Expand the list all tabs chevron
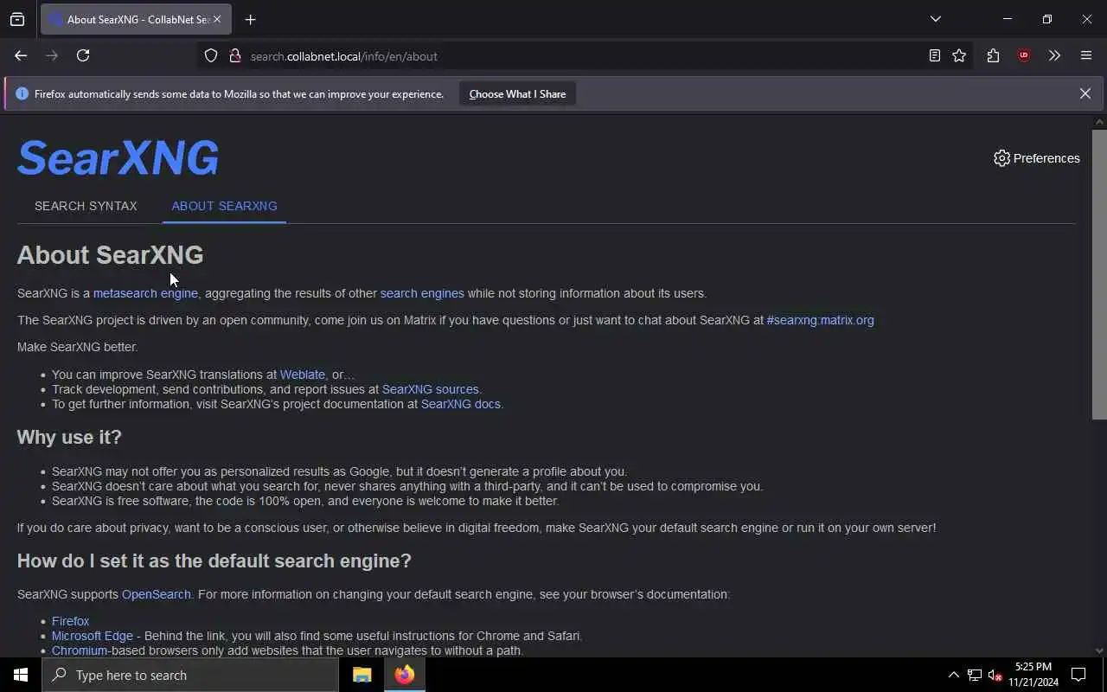Screen dimensions: 1107x692 935,19
